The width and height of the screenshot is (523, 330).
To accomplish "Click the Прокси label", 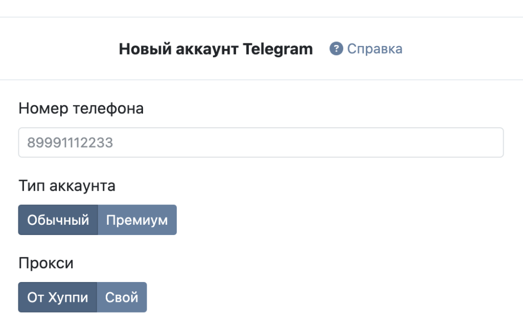I will pyautogui.click(x=46, y=263).
